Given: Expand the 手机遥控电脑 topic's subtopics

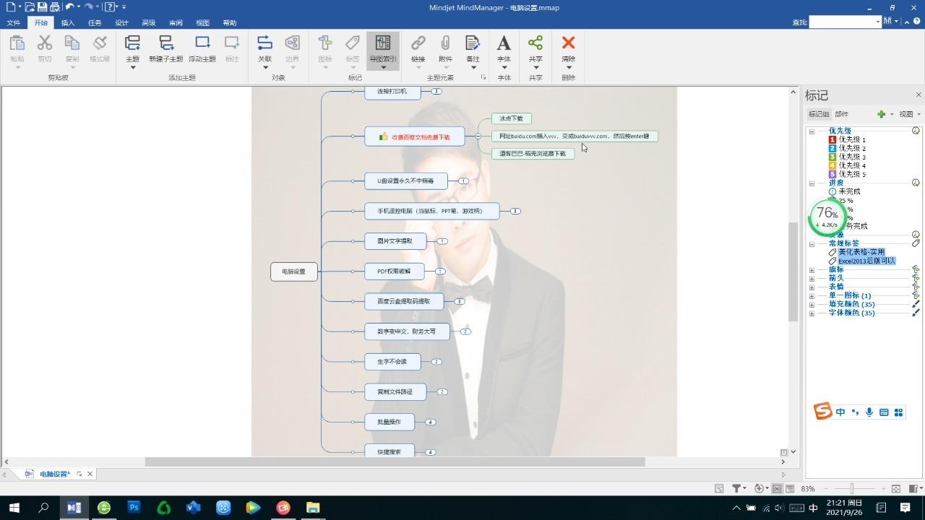Looking at the screenshot, I should (515, 211).
